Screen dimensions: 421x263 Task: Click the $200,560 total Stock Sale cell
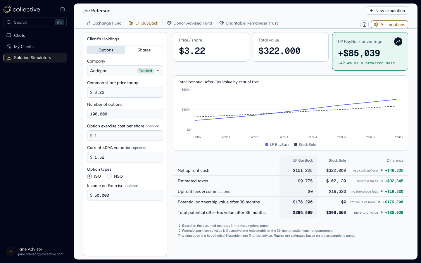[336, 212]
